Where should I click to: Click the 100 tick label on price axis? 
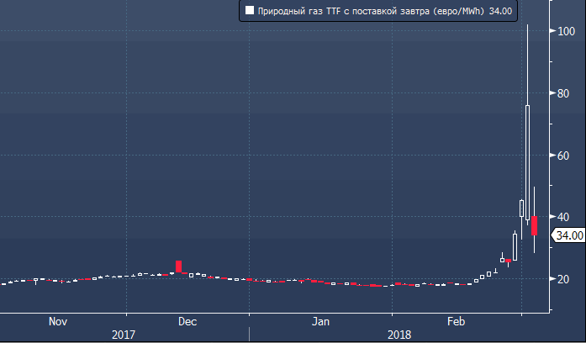[x=566, y=31]
